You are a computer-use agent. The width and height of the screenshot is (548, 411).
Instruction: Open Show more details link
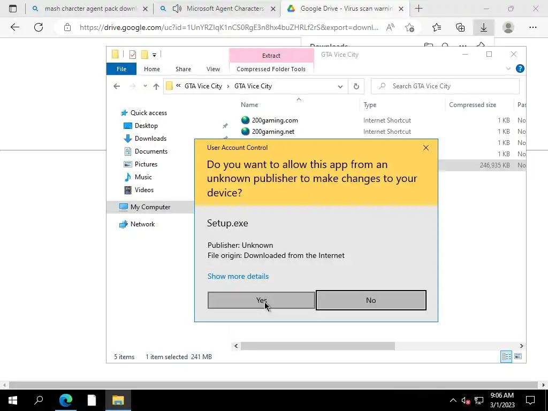[x=238, y=276]
